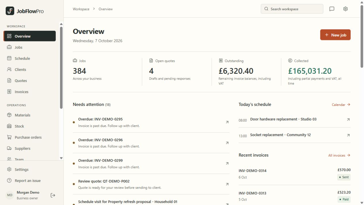The height and width of the screenshot is (205, 364).
Task: Open arrow for Socket replacement visit
Action: pos(348,135)
